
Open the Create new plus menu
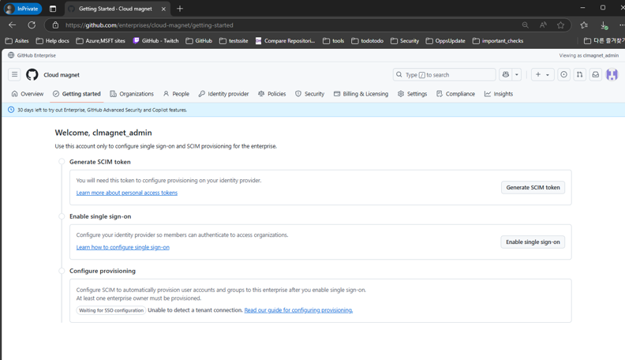pyautogui.click(x=542, y=74)
